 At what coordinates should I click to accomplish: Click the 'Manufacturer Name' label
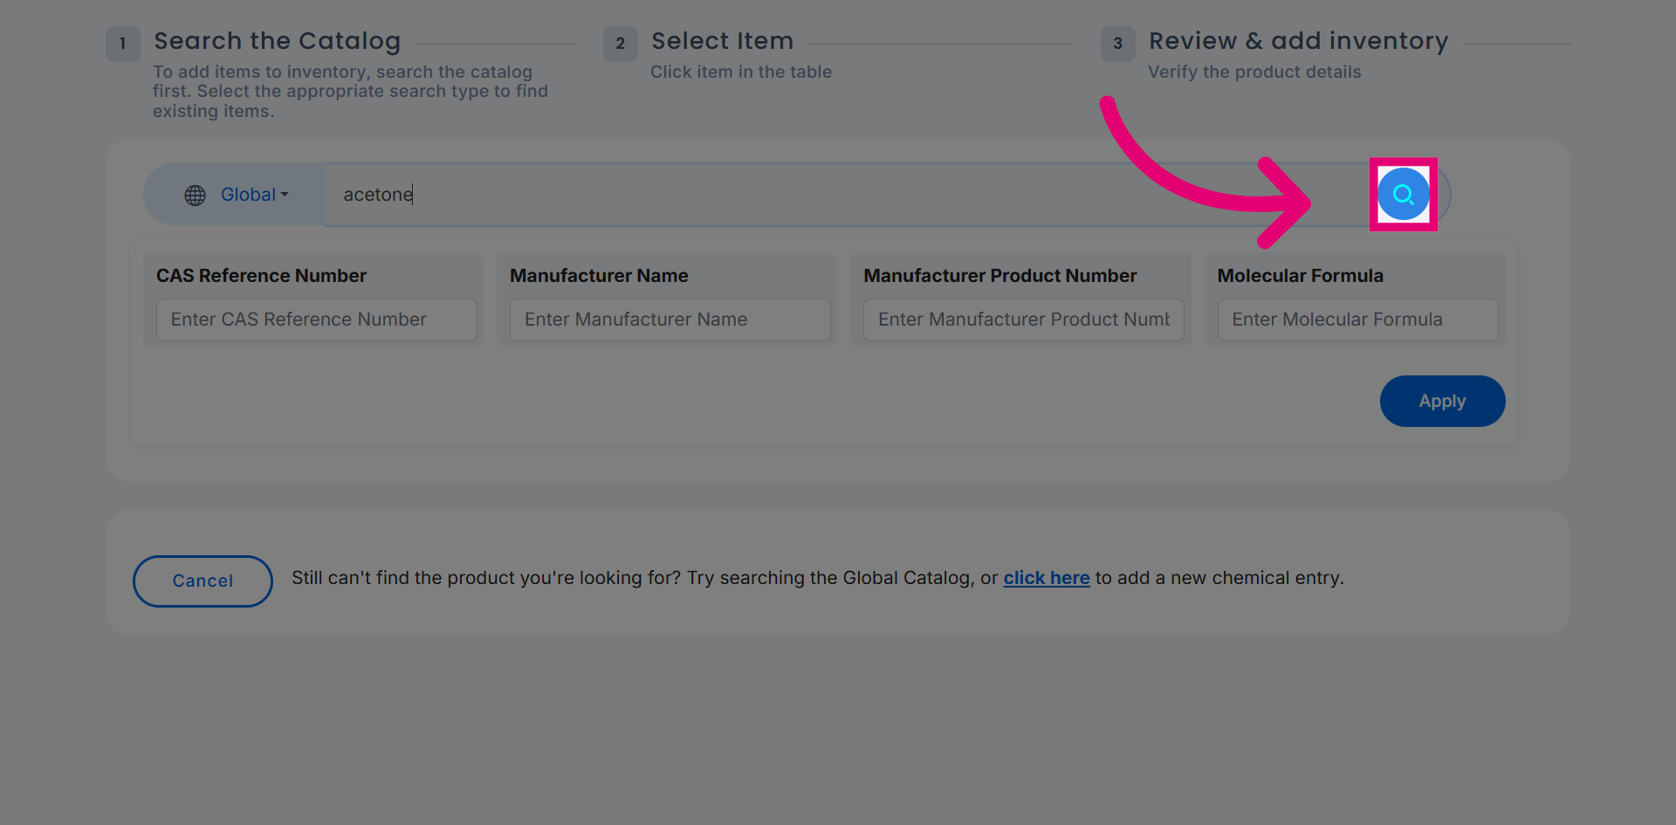pos(599,276)
